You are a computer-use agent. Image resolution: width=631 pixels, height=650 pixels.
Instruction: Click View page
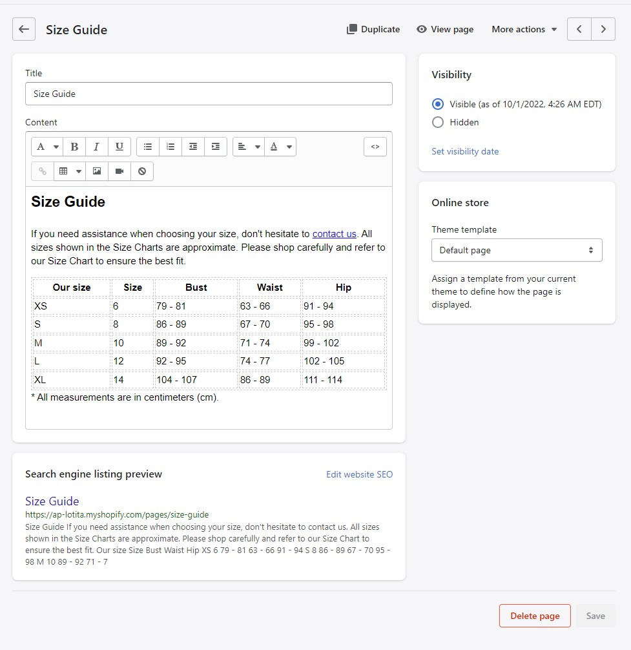pyautogui.click(x=445, y=29)
